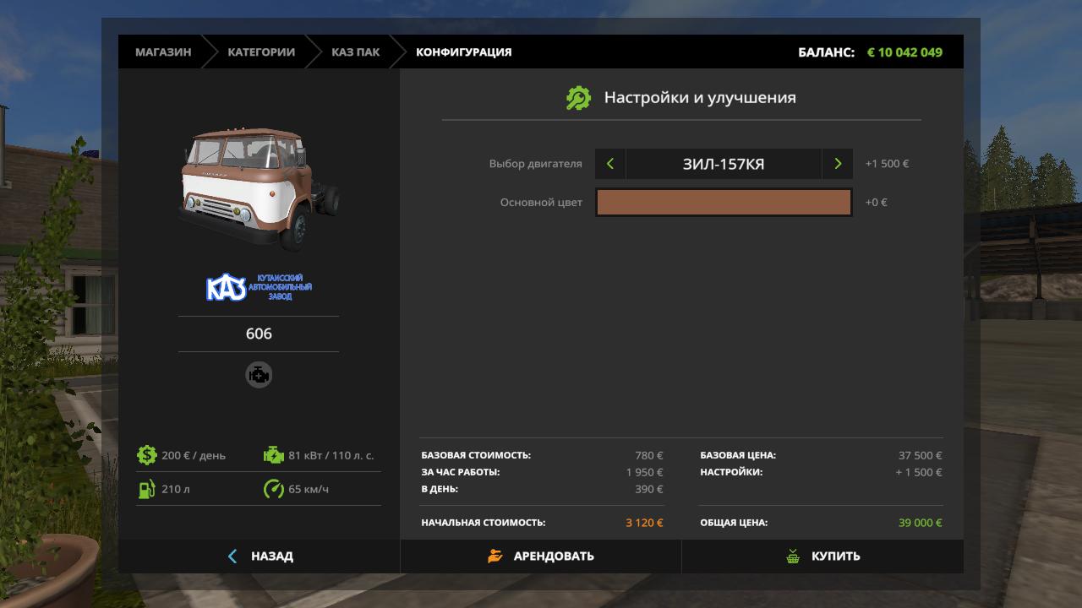
Task: Go to КАТЕГОРИИ breadcrumb tab
Action: [x=261, y=52]
